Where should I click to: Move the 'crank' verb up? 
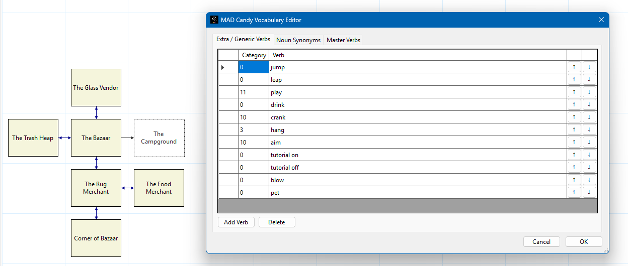(574, 117)
